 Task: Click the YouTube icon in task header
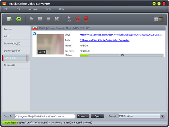[x=35, y=28]
